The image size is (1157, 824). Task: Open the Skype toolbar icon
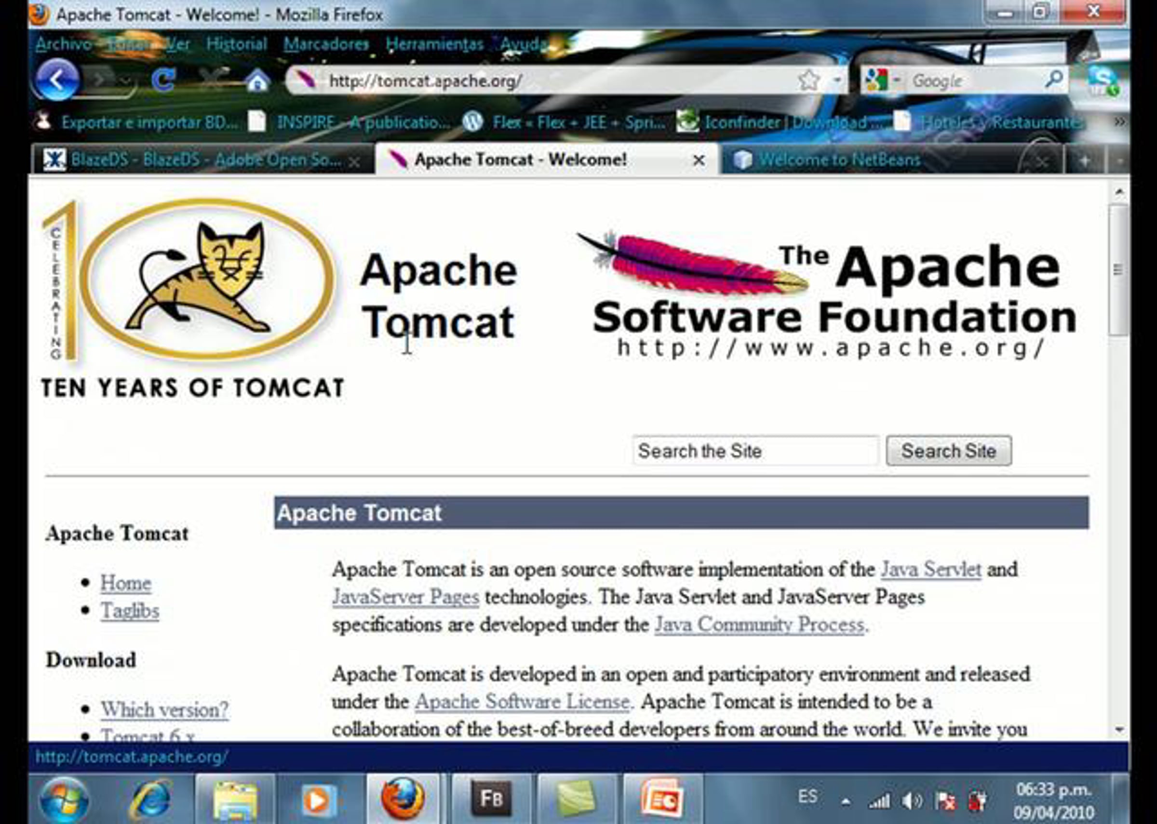(x=1102, y=80)
